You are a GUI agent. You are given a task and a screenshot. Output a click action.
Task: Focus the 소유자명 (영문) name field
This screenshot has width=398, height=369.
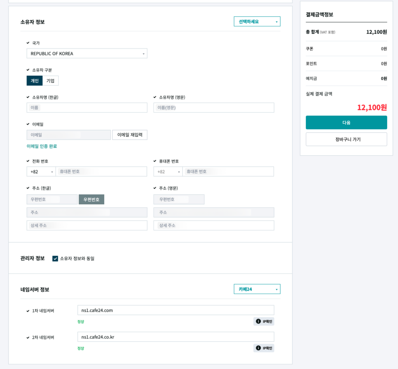214,108
